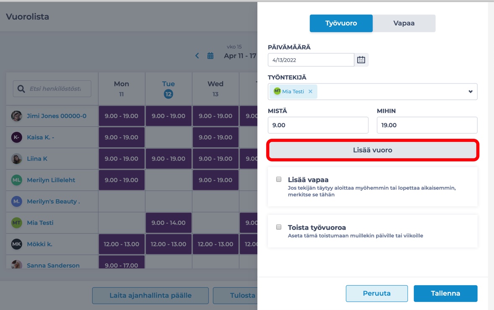Screen dimensions: 494x310
Task: Click Merilyn Lilleleht ML avatar
Action: click(x=16, y=180)
